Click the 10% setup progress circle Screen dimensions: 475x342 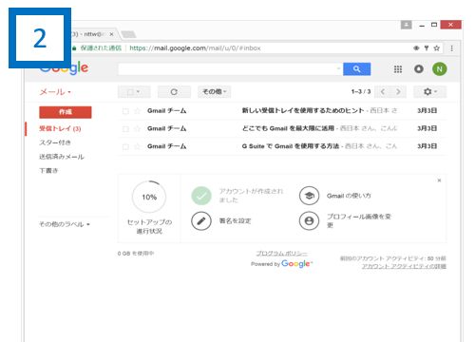pos(149,198)
